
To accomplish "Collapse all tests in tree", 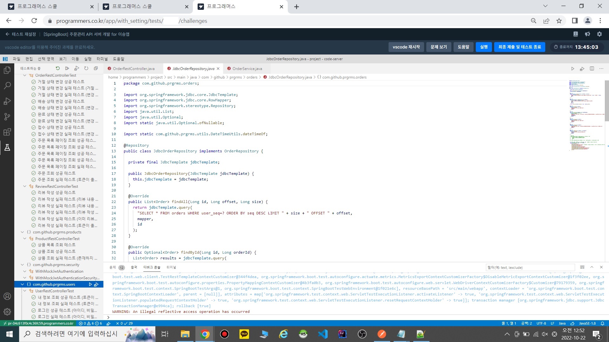I will tap(95, 68).
